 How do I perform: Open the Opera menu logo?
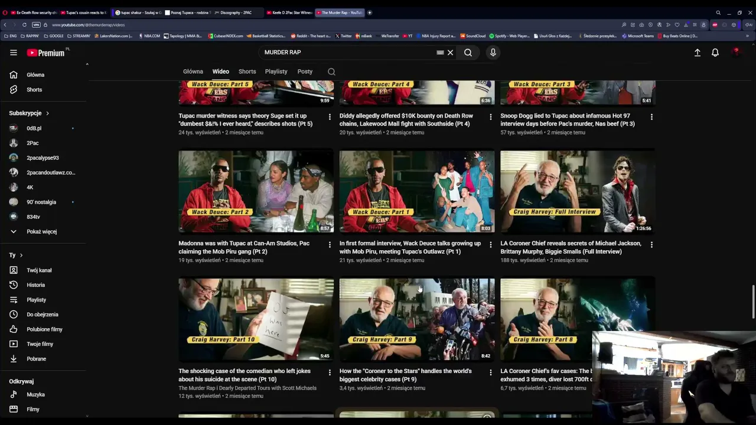(x=5, y=12)
